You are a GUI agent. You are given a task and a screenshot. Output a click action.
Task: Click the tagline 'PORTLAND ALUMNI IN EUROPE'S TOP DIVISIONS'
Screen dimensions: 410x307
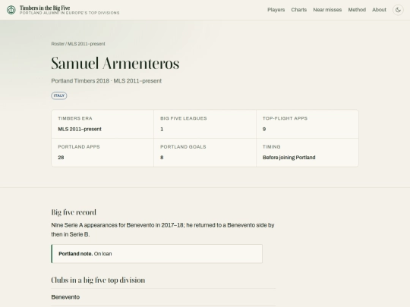point(70,13)
